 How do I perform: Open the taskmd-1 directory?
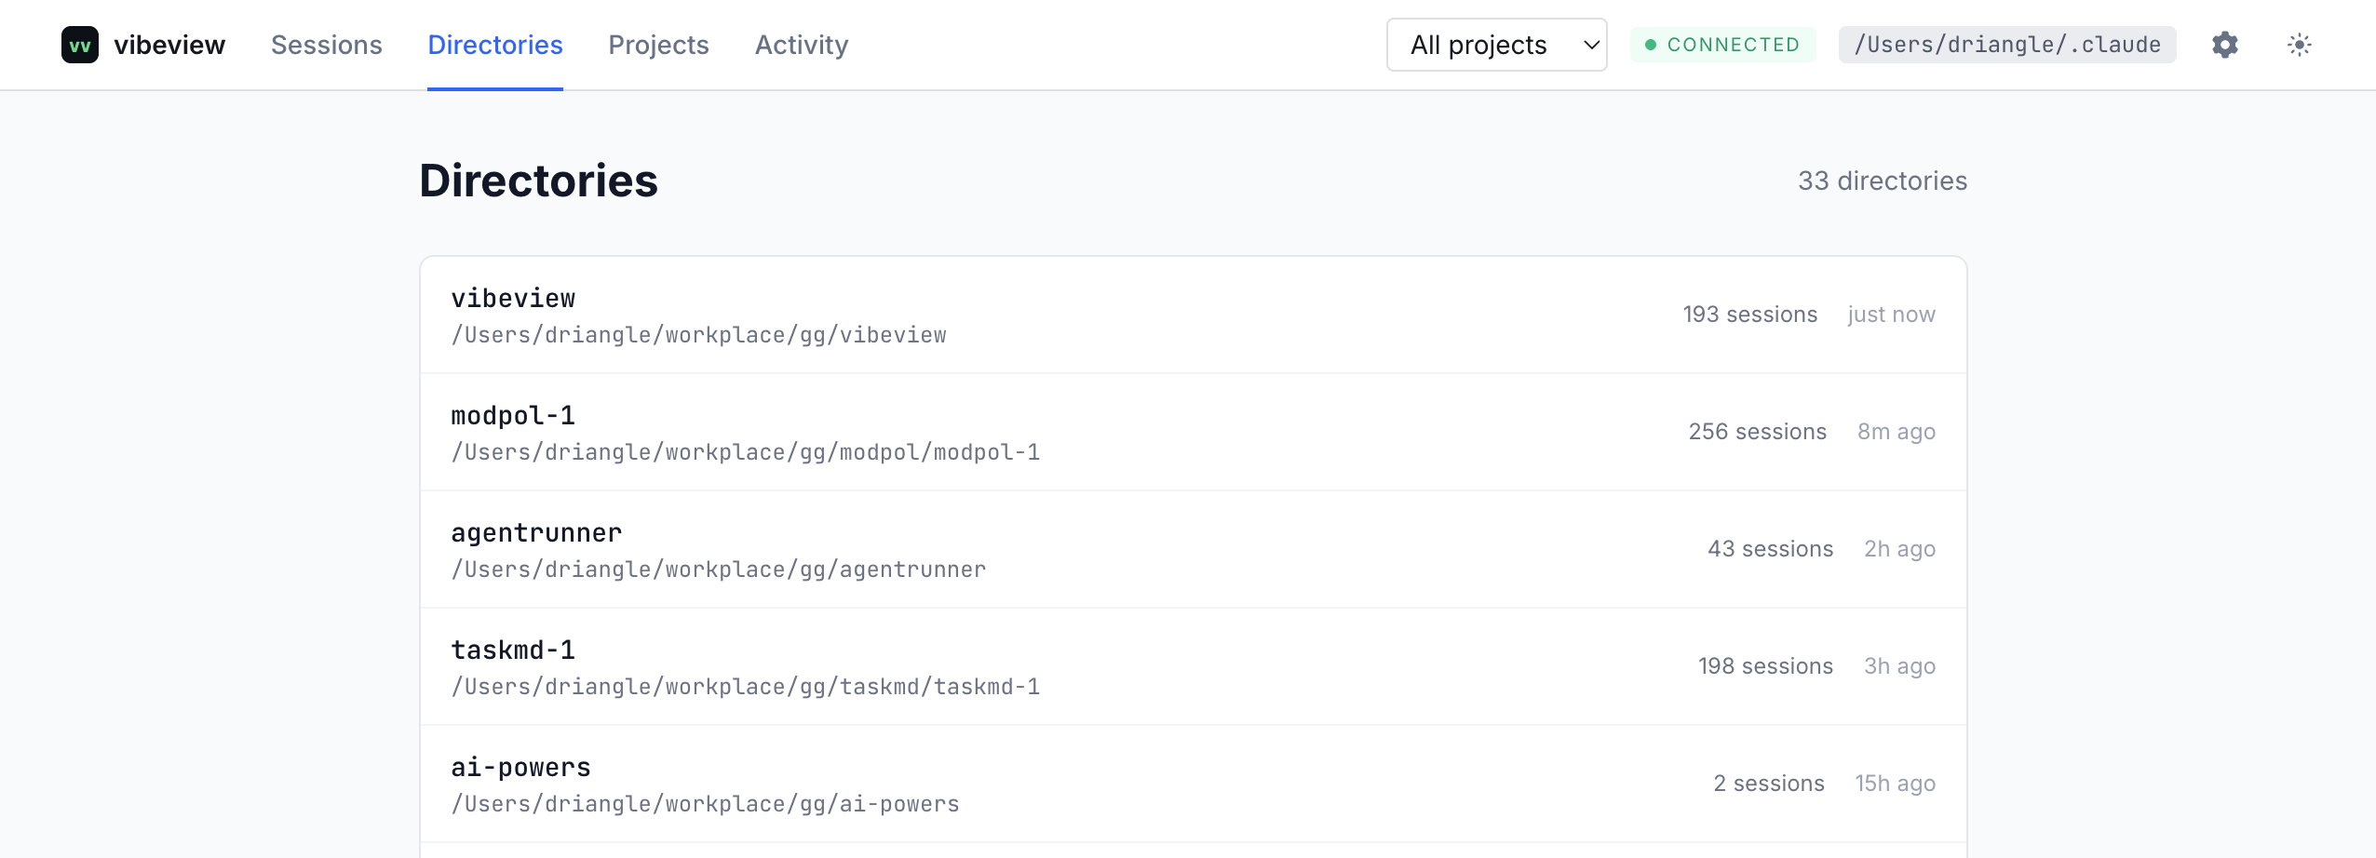pos(1192,667)
